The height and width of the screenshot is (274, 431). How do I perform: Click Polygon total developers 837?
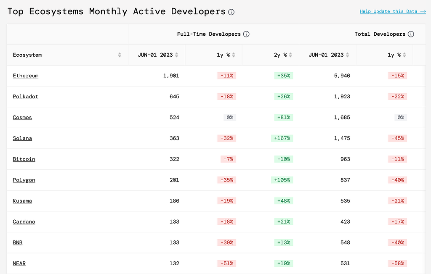345,180
